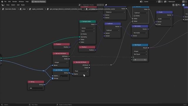Click the Result output socket of Not Equal

[x=148, y=48]
